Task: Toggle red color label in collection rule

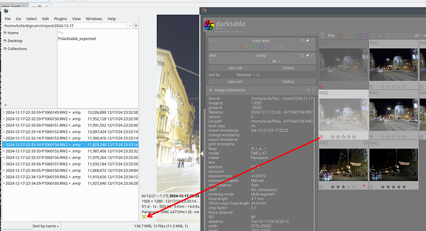Action: [242, 47]
